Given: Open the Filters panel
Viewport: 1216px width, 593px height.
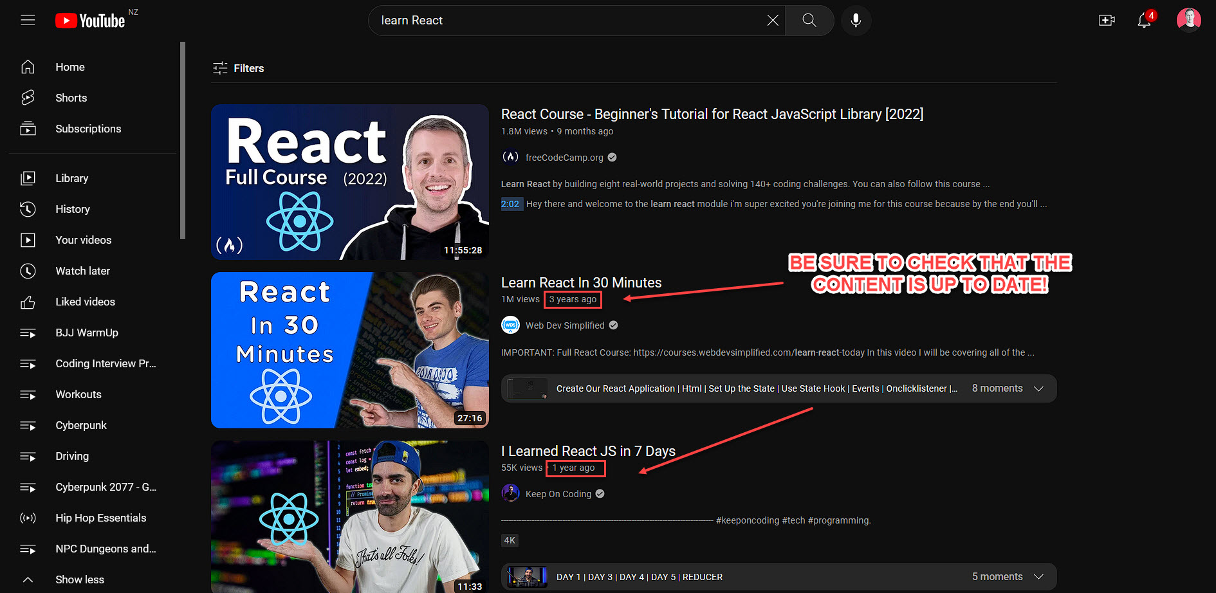Looking at the screenshot, I should 238,68.
